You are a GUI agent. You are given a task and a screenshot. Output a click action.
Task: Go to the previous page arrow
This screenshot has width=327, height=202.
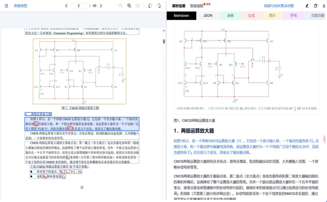coord(66,6)
